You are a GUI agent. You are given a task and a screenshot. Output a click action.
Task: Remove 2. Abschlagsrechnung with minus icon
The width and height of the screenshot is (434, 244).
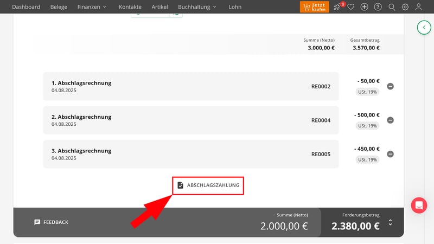[x=390, y=120]
